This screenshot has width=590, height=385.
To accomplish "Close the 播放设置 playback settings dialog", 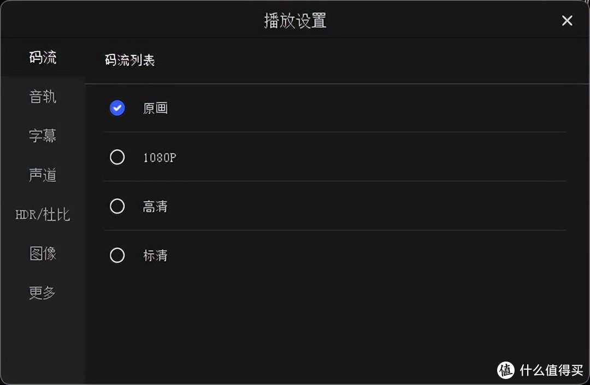I will [567, 20].
